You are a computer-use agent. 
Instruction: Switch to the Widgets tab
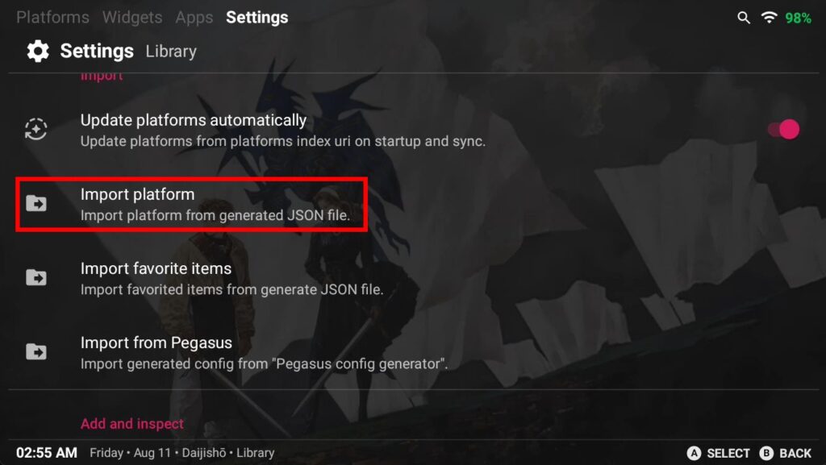coord(132,17)
